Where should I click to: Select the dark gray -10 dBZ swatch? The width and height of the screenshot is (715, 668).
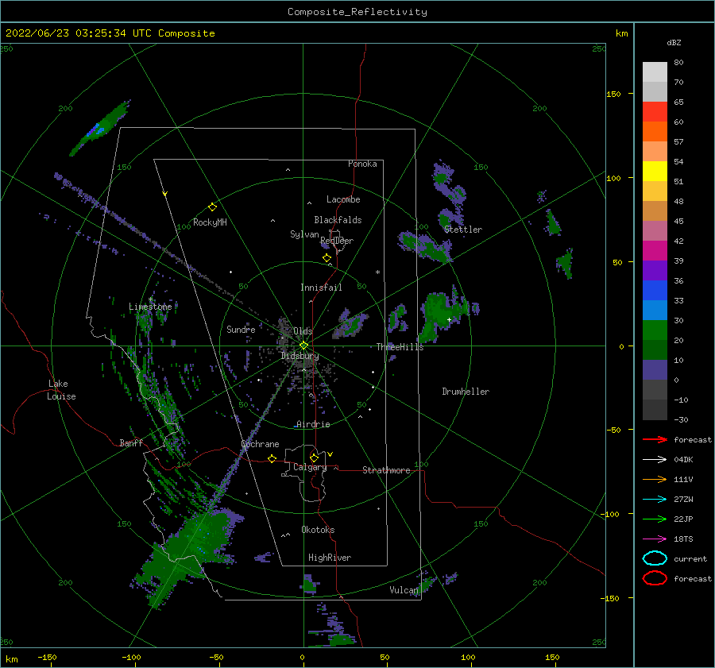click(x=655, y=409)
